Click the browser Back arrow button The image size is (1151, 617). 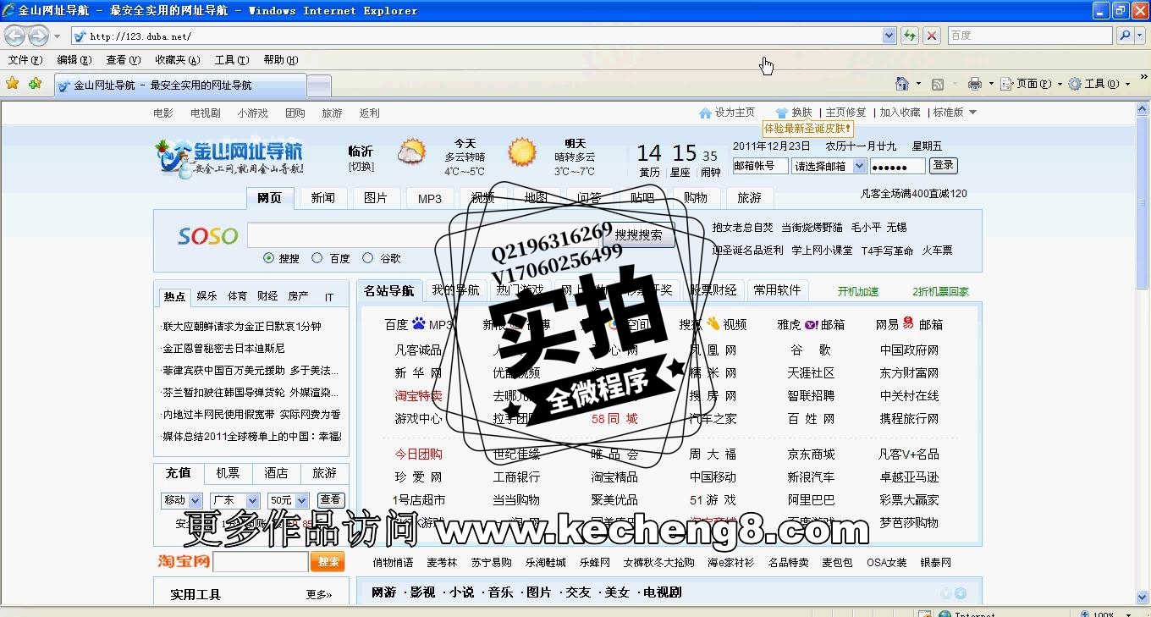[x=14, y=36]
